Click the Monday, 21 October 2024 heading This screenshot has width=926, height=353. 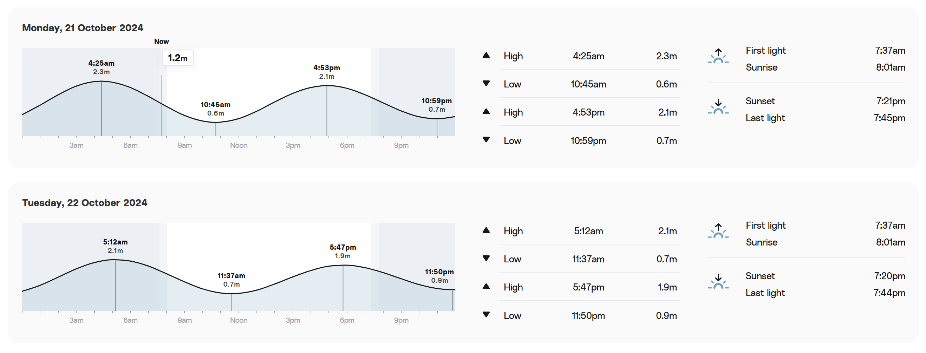click(83, 28)
